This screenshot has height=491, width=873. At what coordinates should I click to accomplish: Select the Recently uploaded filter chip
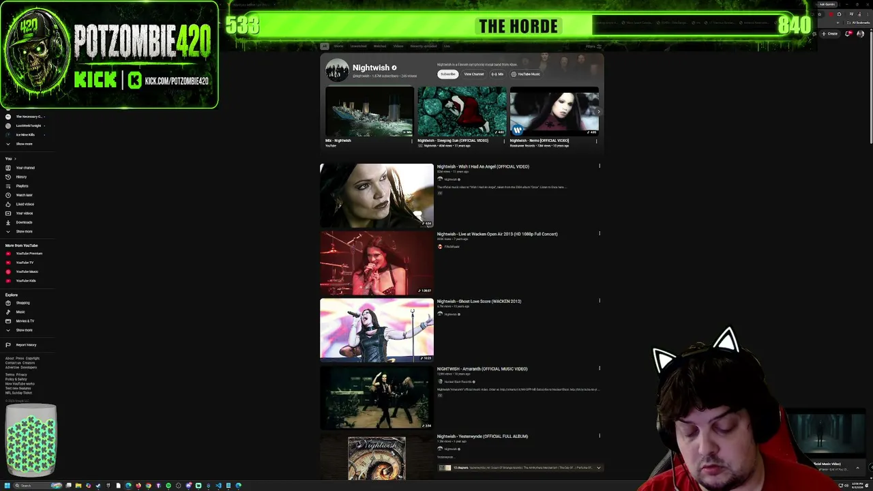coord(424,46)
